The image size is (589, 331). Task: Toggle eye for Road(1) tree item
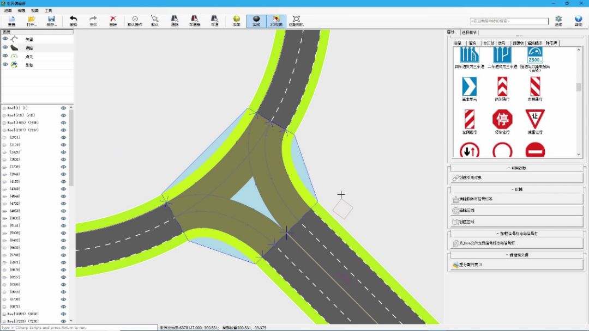coord(63,108)
